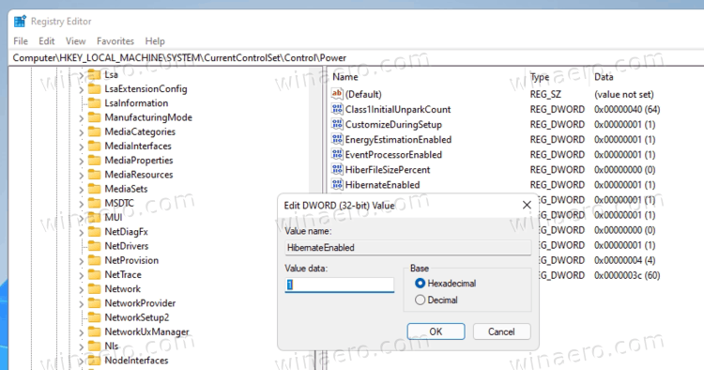Open the Favorites menu
This screenshot has width=704, height=370.
(x=115, y=41)
